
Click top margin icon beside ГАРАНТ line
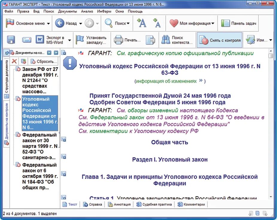(63, 53)
